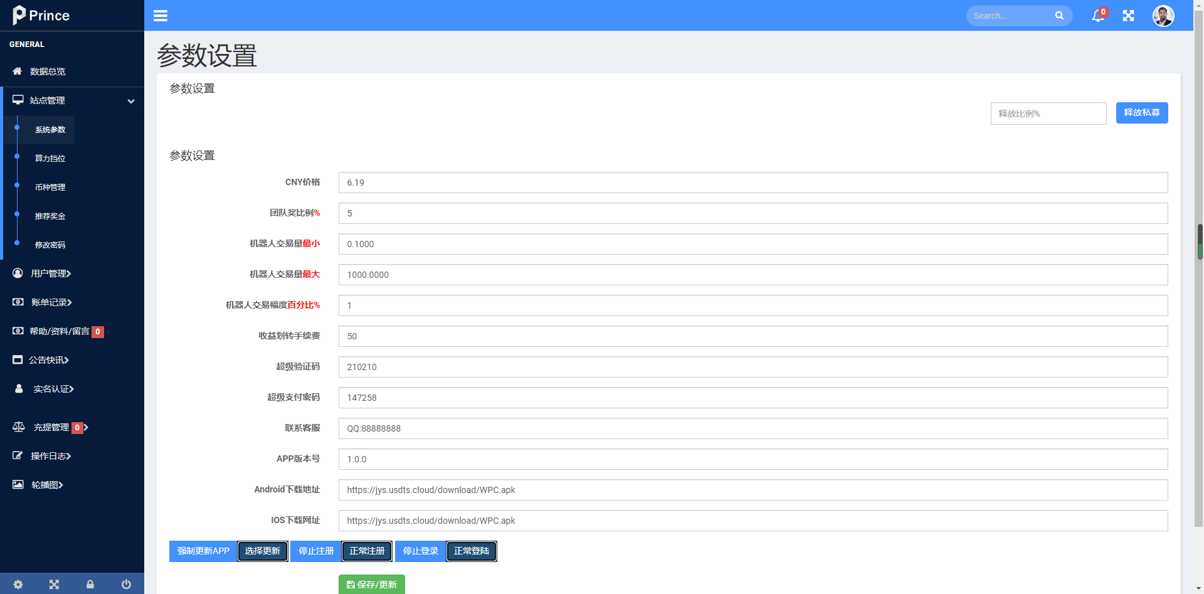The image size is (1204, 594).
Task: Click the CNY价格 input field
Action: pyautogui.click(x=753, y=183)
